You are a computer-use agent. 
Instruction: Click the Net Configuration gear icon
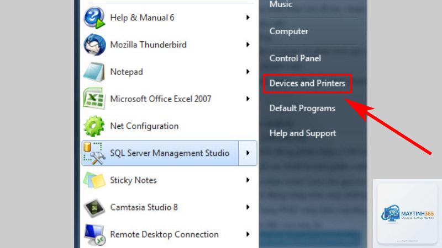(x=94, y=126)
